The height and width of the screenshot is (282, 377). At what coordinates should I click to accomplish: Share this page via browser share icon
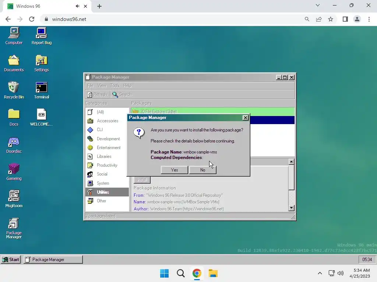tap(319, 19)
